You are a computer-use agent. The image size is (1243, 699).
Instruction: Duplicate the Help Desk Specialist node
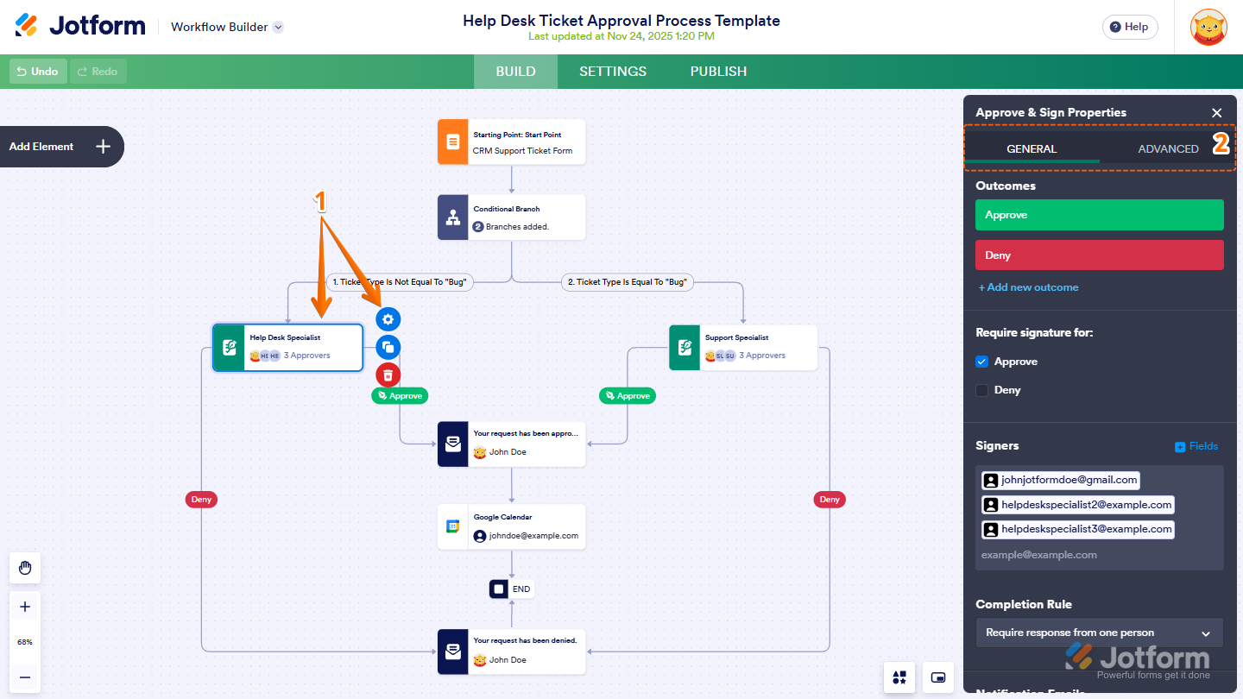[388, 347]
